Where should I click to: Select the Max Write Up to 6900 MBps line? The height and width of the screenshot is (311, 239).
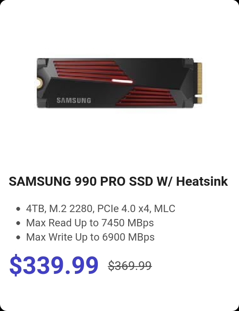point(90,237)
